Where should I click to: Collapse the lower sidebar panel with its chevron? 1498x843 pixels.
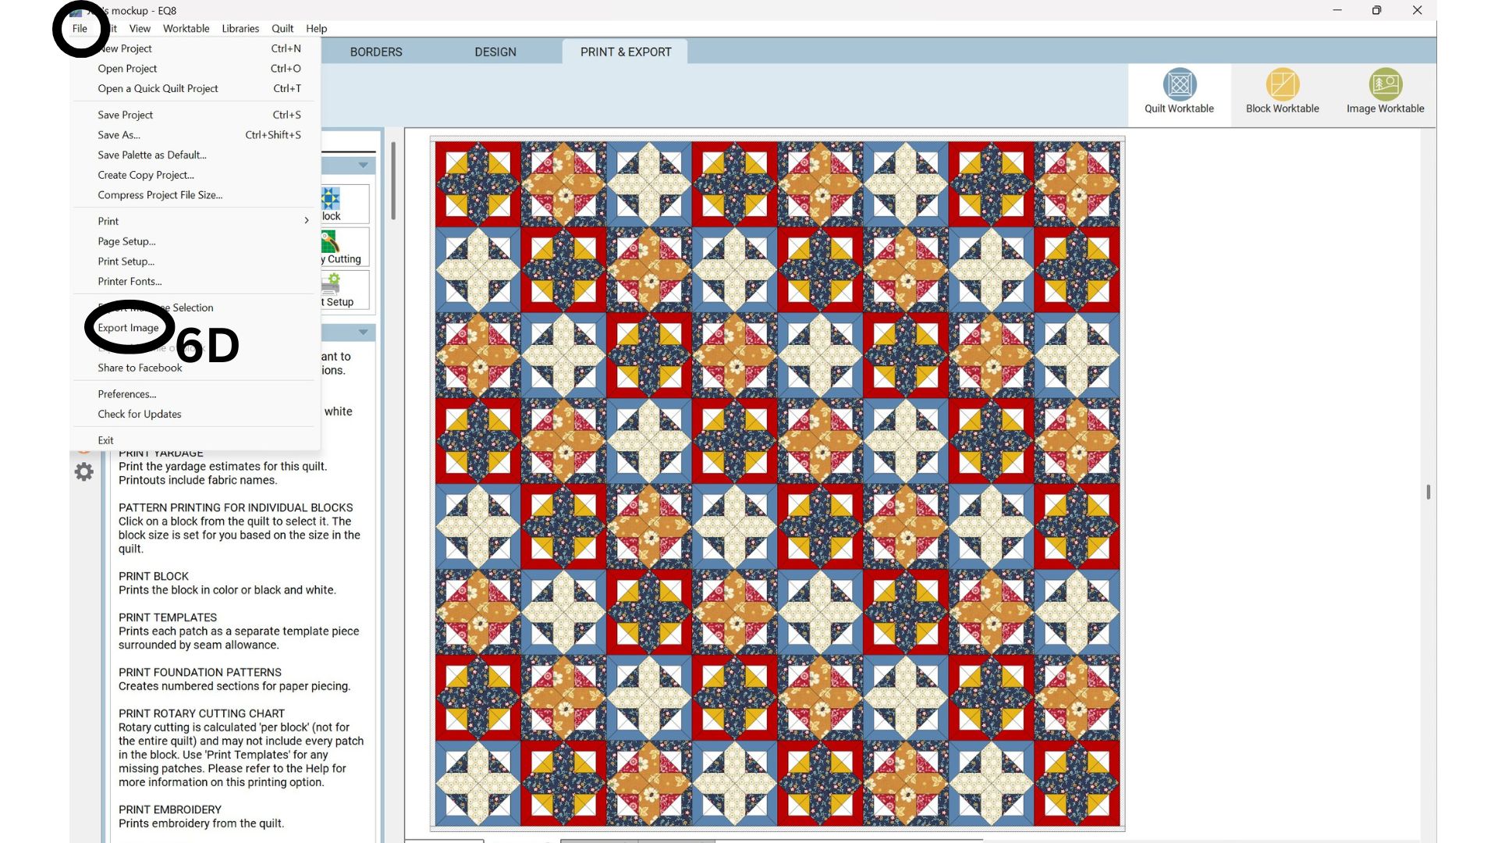(362, 332)
